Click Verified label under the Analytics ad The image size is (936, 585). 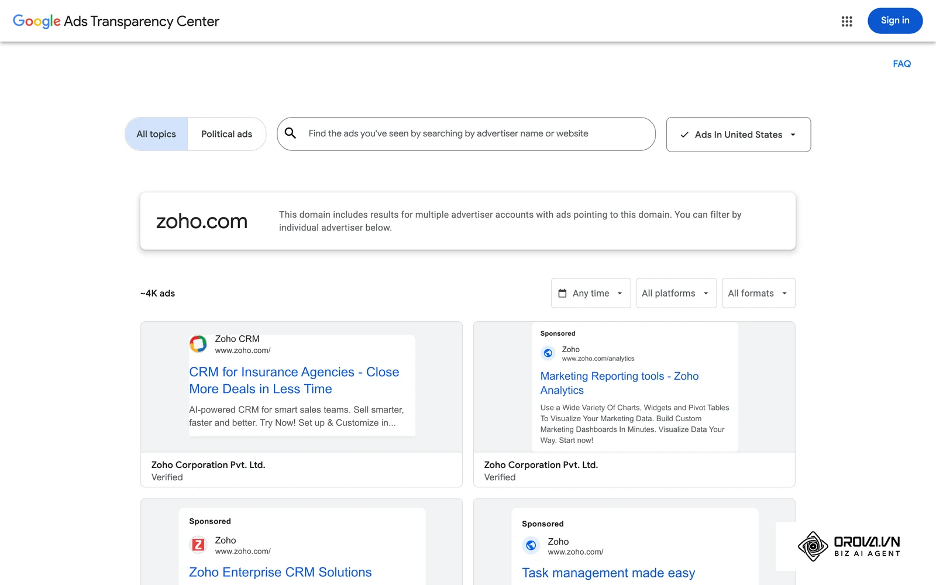pyautogui.click(x=500, y=477)
